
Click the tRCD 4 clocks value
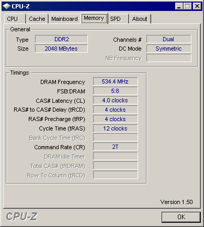(115, 110)
